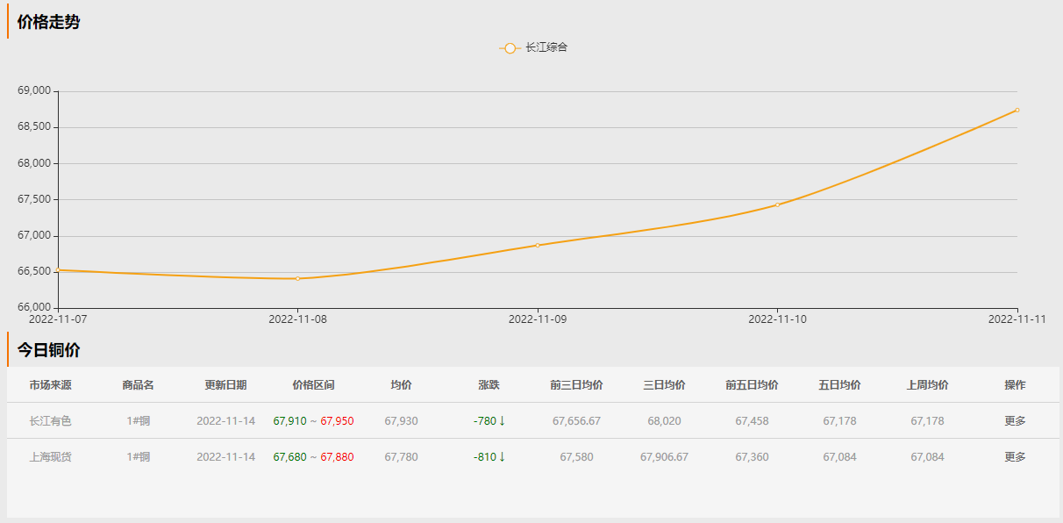Click the 69,000 y-axis label

pyautogui.click(x=34, y=90)
